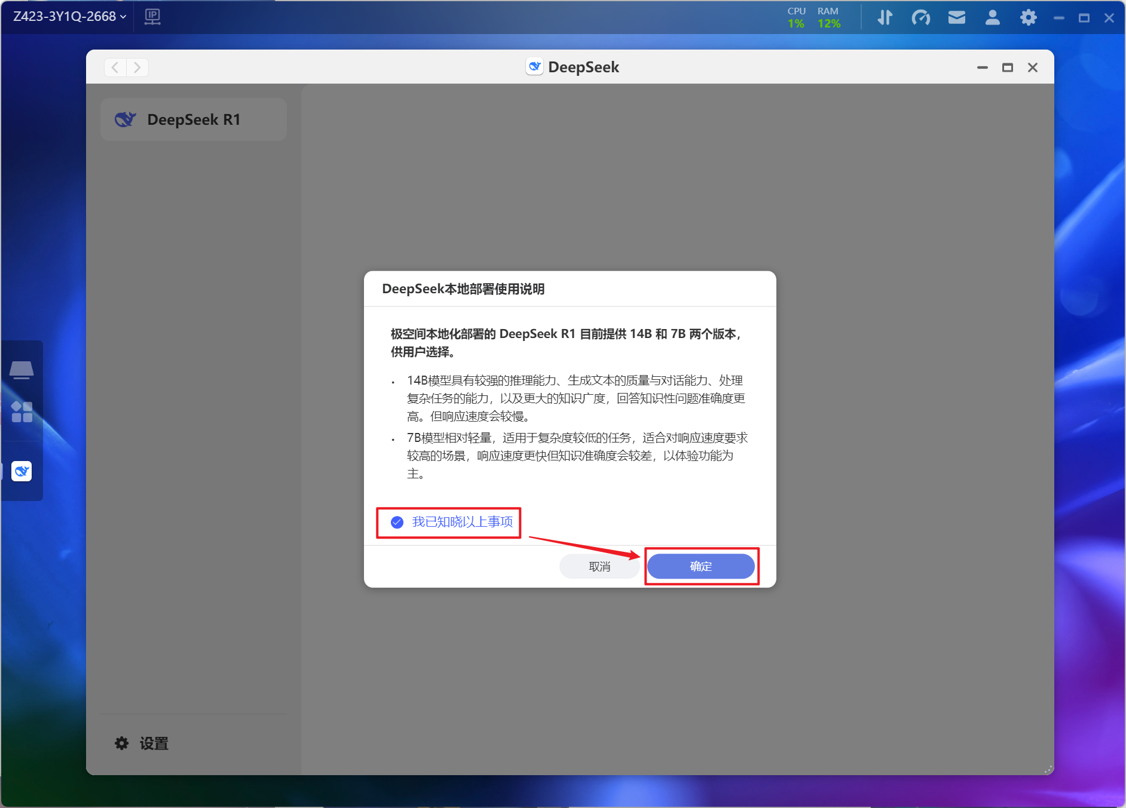Click the RAM 12% usage indicator

(829, 17)
